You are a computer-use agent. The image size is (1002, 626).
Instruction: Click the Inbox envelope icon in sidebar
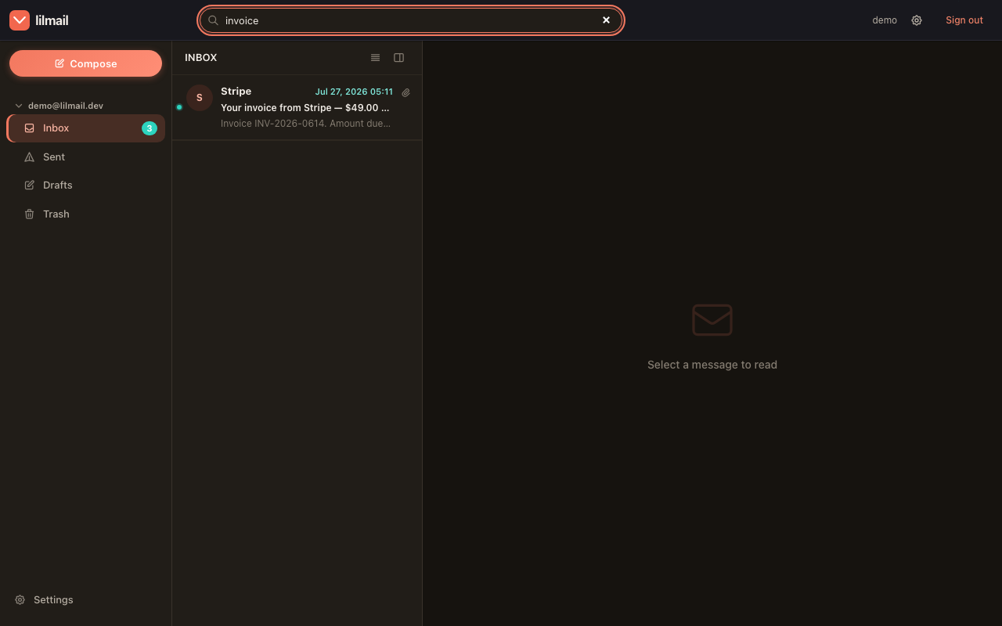click(30, 128)
